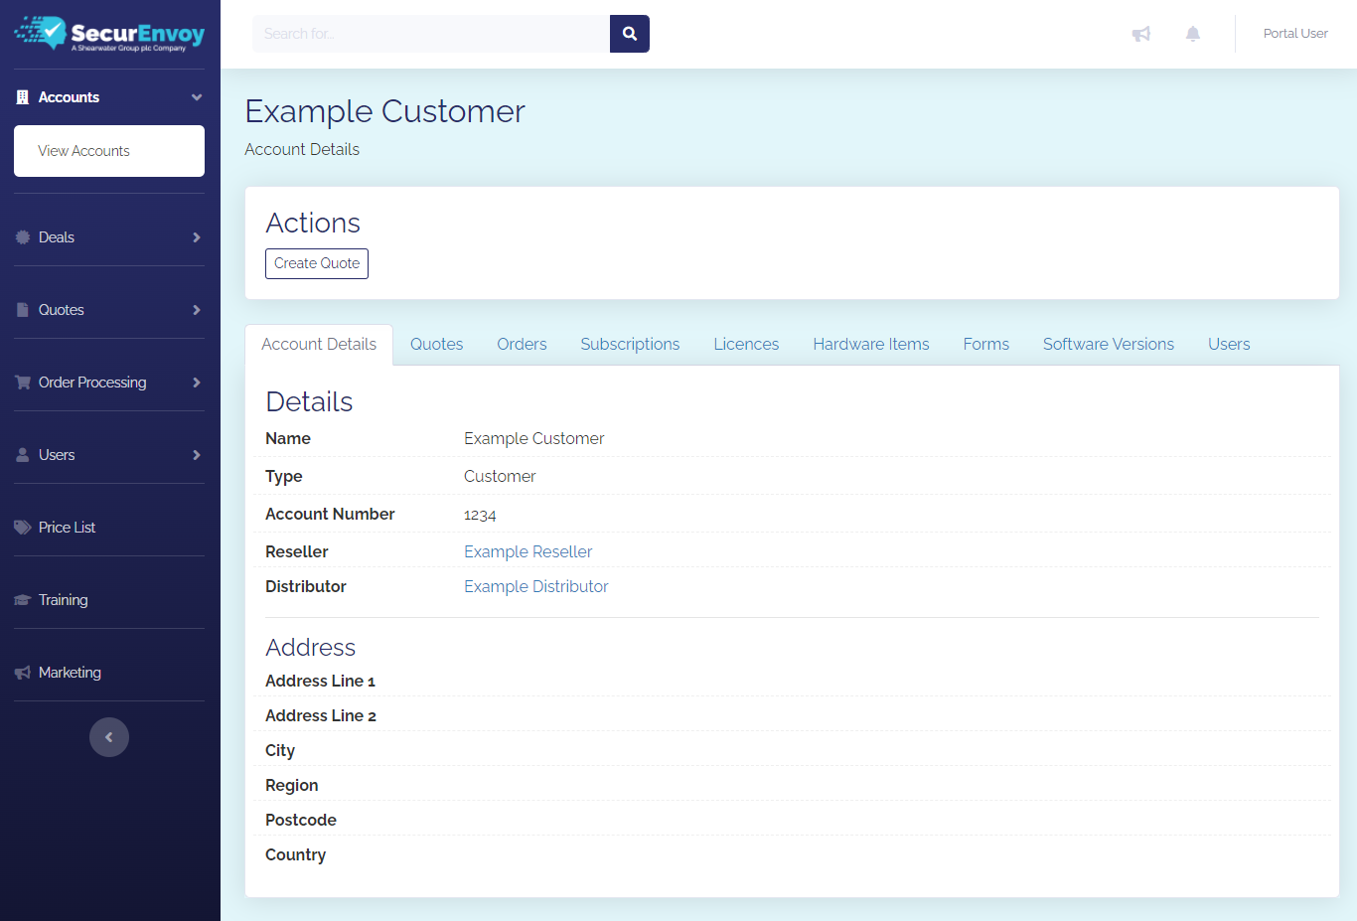Click the Example Customer name value
The image size is (1357, 921).
coord(534,438)
